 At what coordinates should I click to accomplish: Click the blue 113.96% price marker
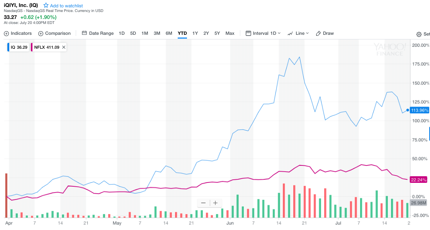420,110
